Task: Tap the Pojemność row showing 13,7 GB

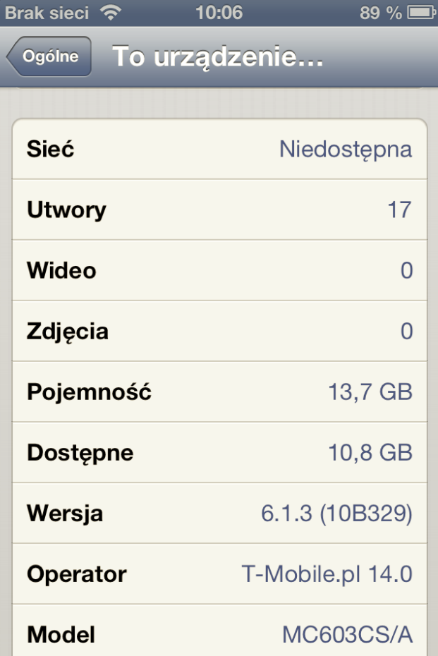Action: tap(219, 392)
